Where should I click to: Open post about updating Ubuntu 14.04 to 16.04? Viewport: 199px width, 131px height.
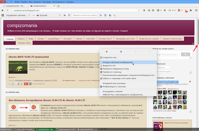pyautogui.click(x=47, y=100)
